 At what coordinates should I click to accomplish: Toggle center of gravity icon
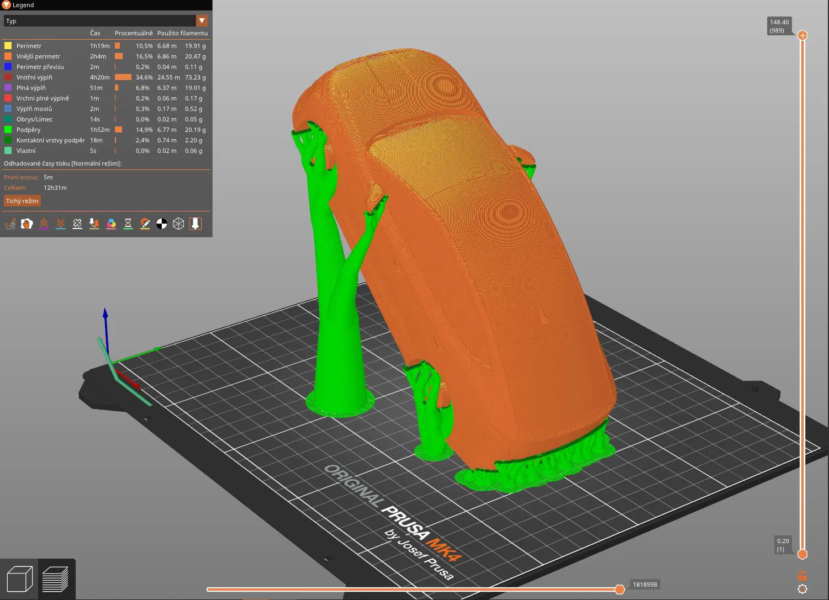[x=162, y=224]
